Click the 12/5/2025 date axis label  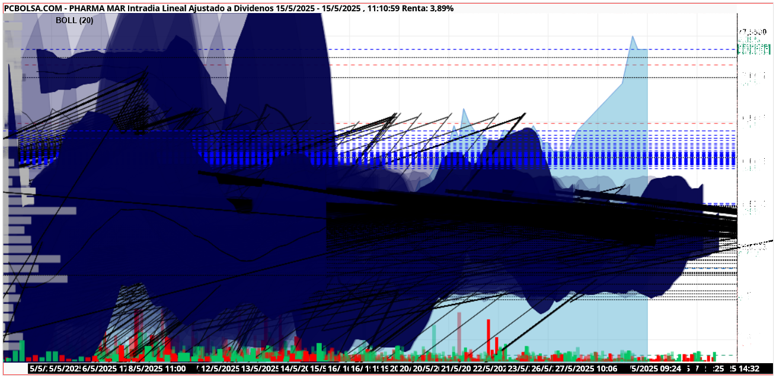219,369
